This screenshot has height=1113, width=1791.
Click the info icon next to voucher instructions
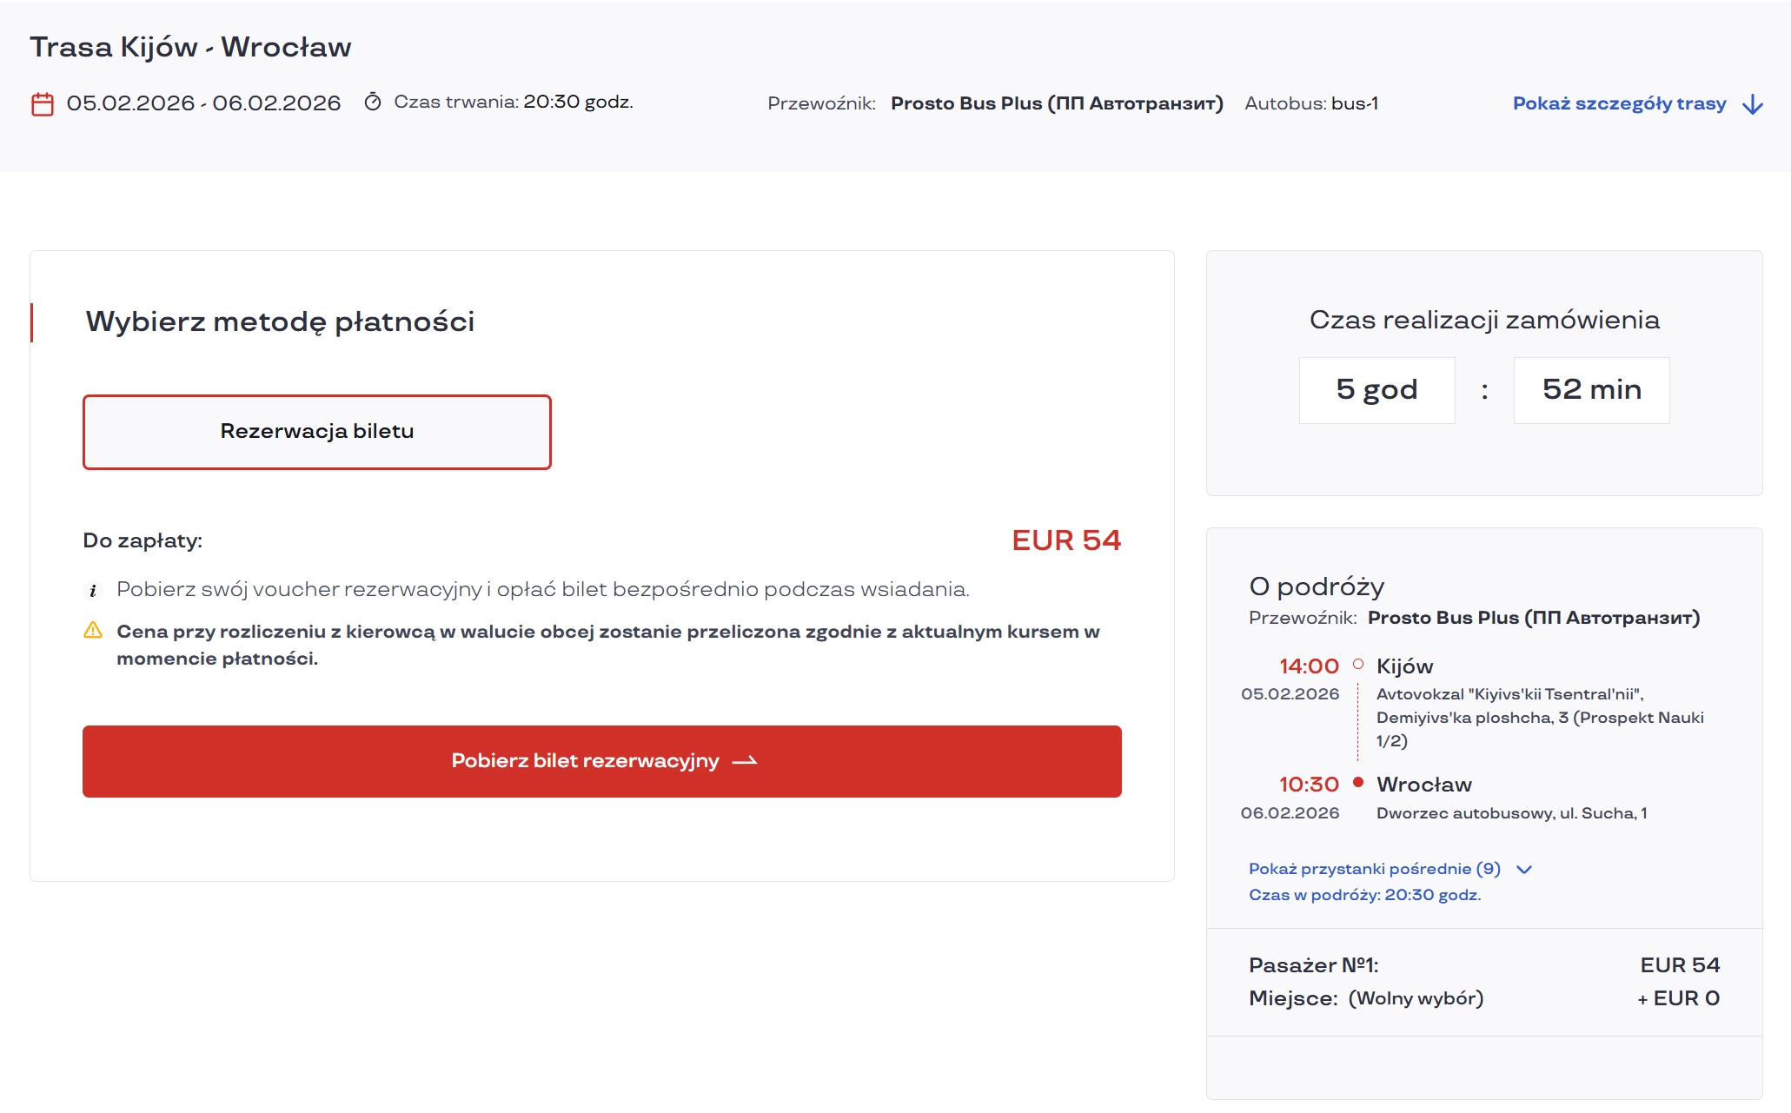tap(93, 589)
